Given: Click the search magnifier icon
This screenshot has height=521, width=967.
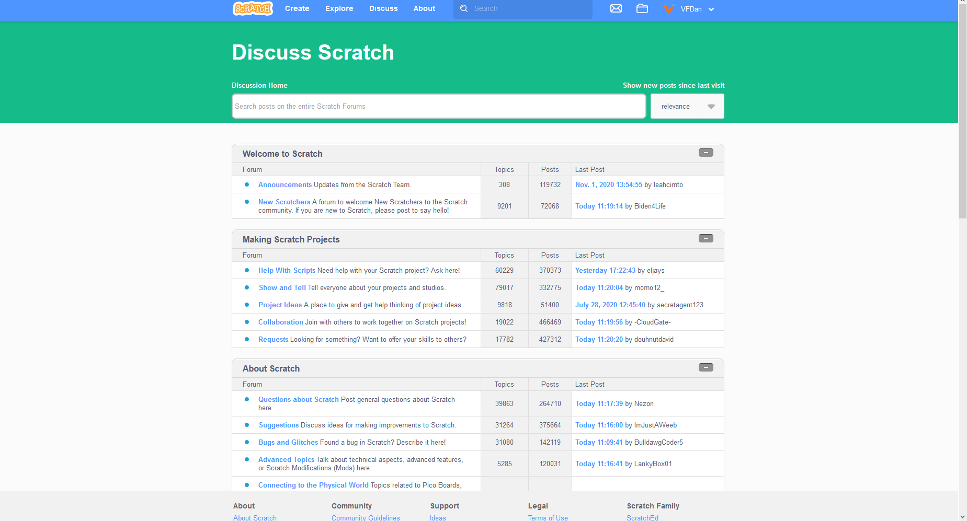Looking at the screenshot, I should (x=464, y=8).
